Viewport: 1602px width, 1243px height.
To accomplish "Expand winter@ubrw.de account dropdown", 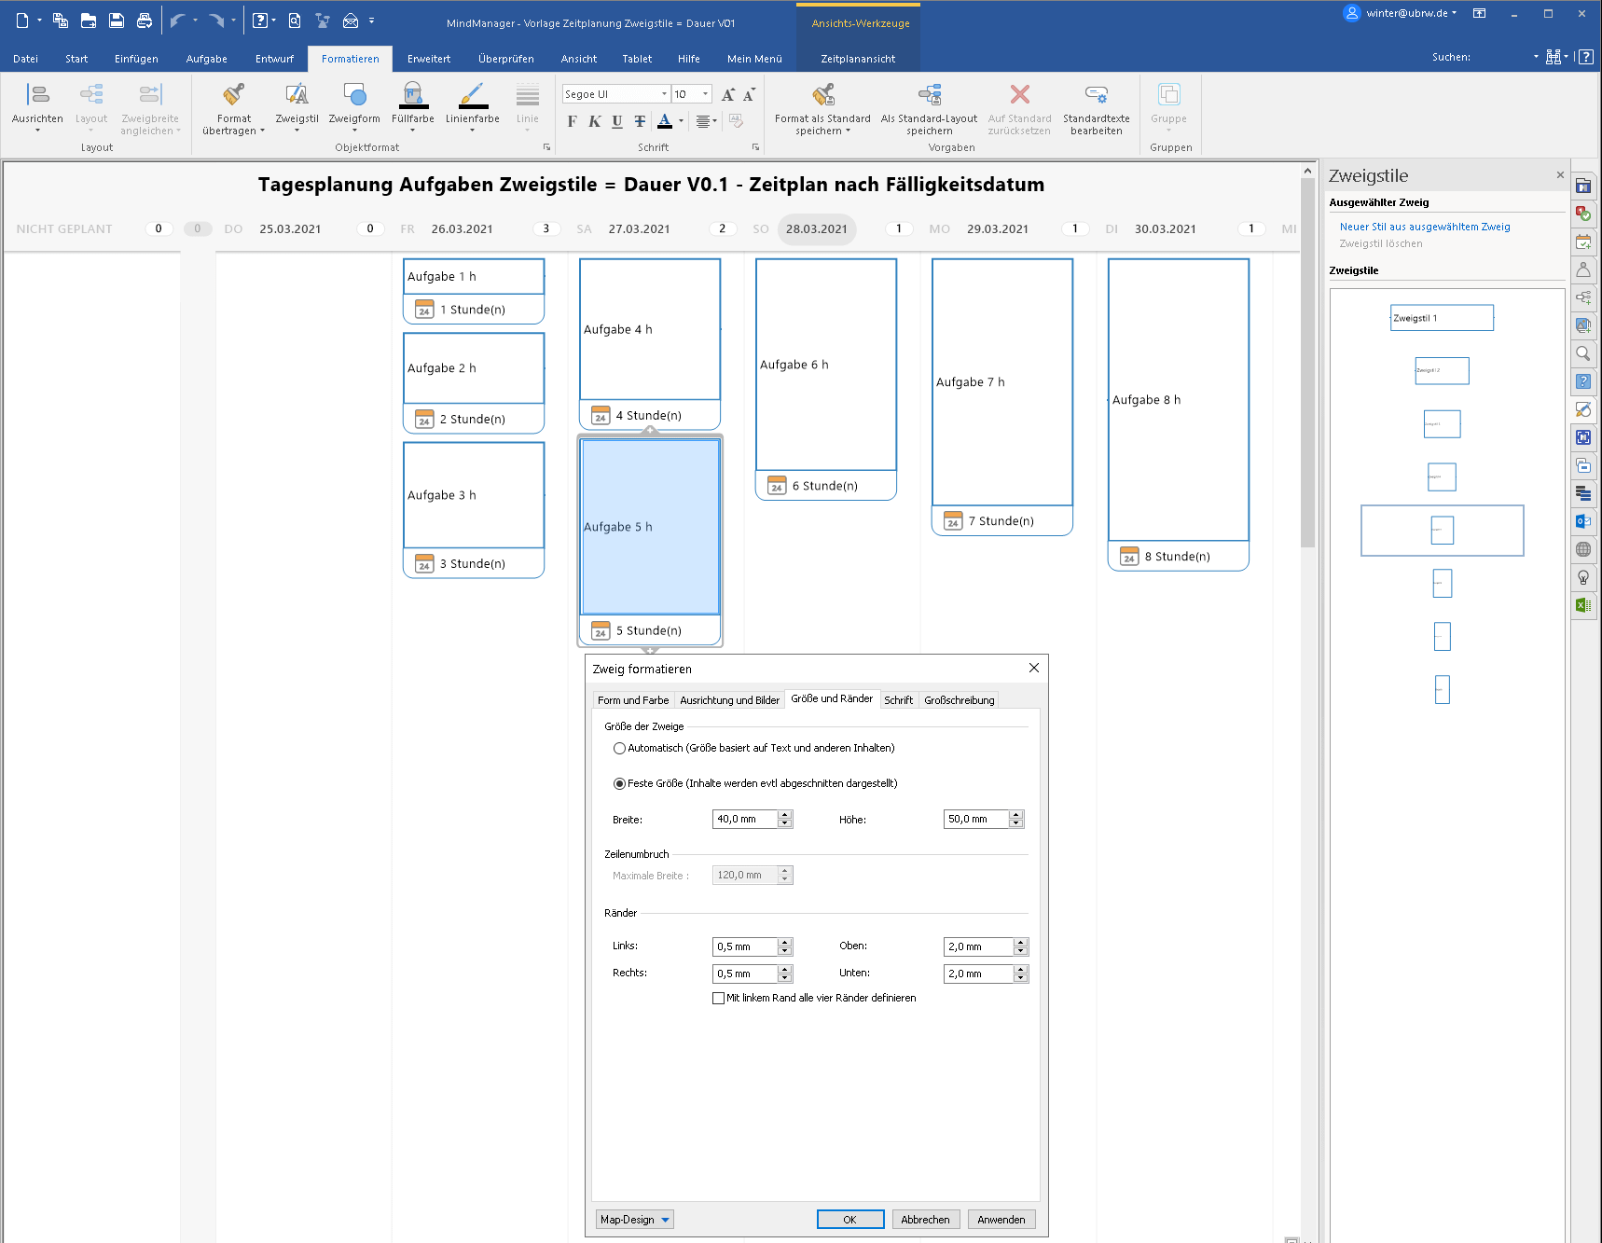I will (x=1454, y=13).
